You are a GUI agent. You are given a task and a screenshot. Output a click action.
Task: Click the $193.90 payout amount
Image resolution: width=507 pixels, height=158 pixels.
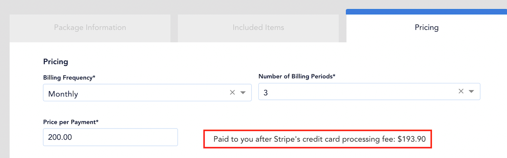point(412,139)
